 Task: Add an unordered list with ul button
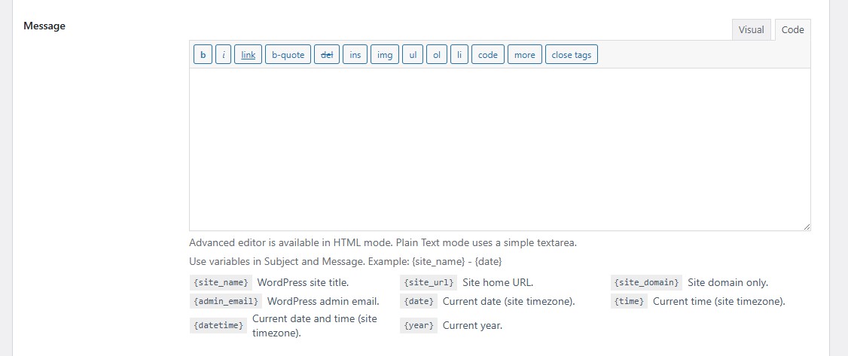(412, 55)
